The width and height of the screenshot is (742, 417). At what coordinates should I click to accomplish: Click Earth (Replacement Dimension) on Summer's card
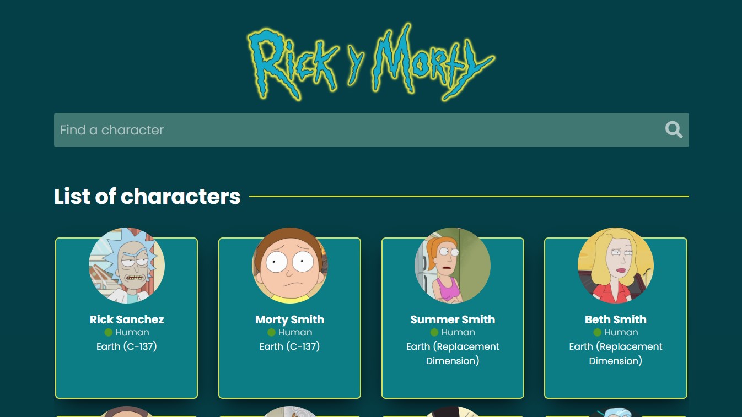click(x=453, y=354)
